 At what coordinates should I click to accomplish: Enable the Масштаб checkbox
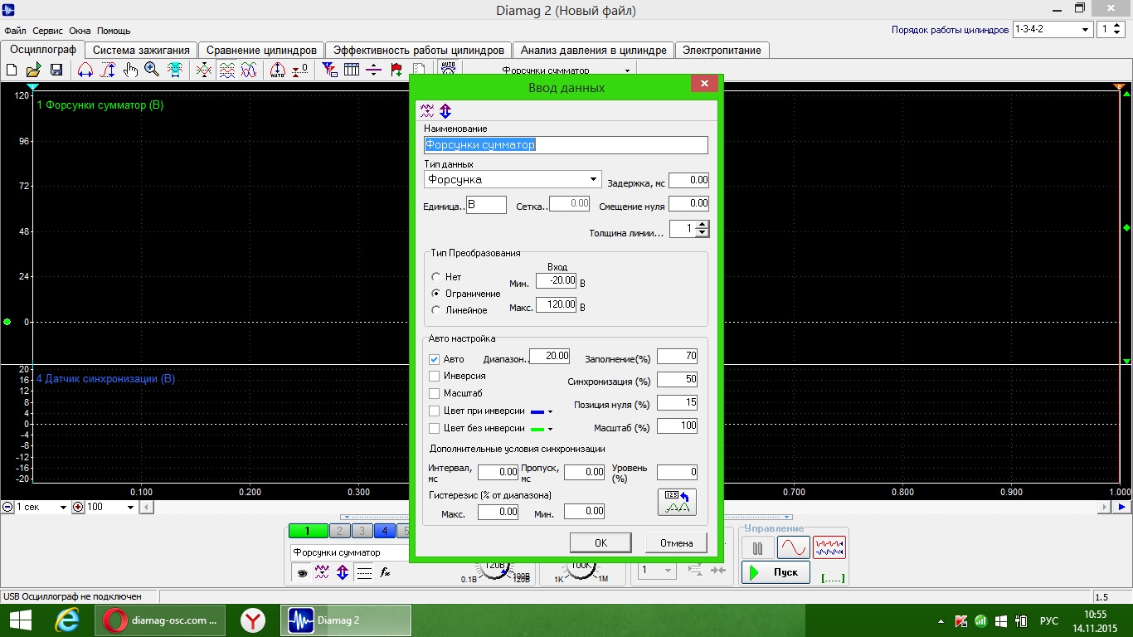(434, 393)
